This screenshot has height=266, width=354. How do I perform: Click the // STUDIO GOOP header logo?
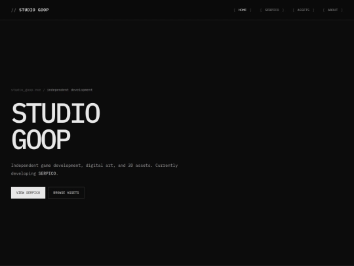point(29,10)
